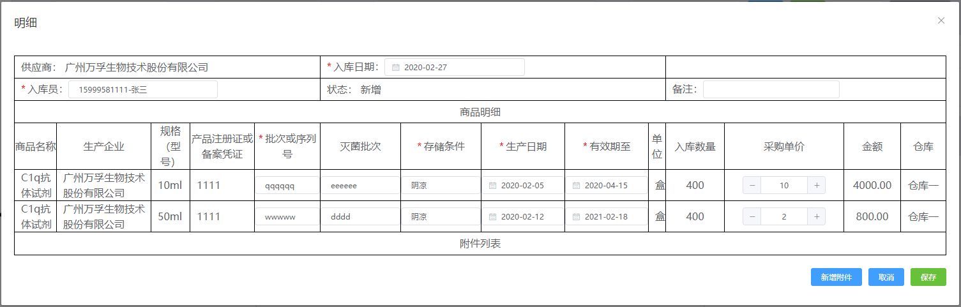Click calendar icon in first row 有效期至

tap(576, 186)
